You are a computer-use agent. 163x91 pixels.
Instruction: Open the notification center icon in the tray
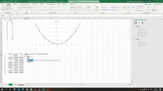coord(160,89)
